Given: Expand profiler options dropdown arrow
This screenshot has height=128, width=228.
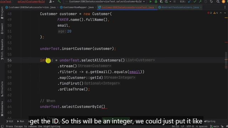Looking at the screenshot, I should click(170, 1).
